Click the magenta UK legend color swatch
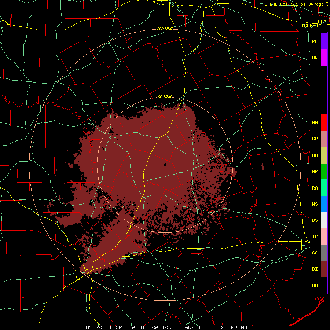330x330 pixels. click(324, 58)
